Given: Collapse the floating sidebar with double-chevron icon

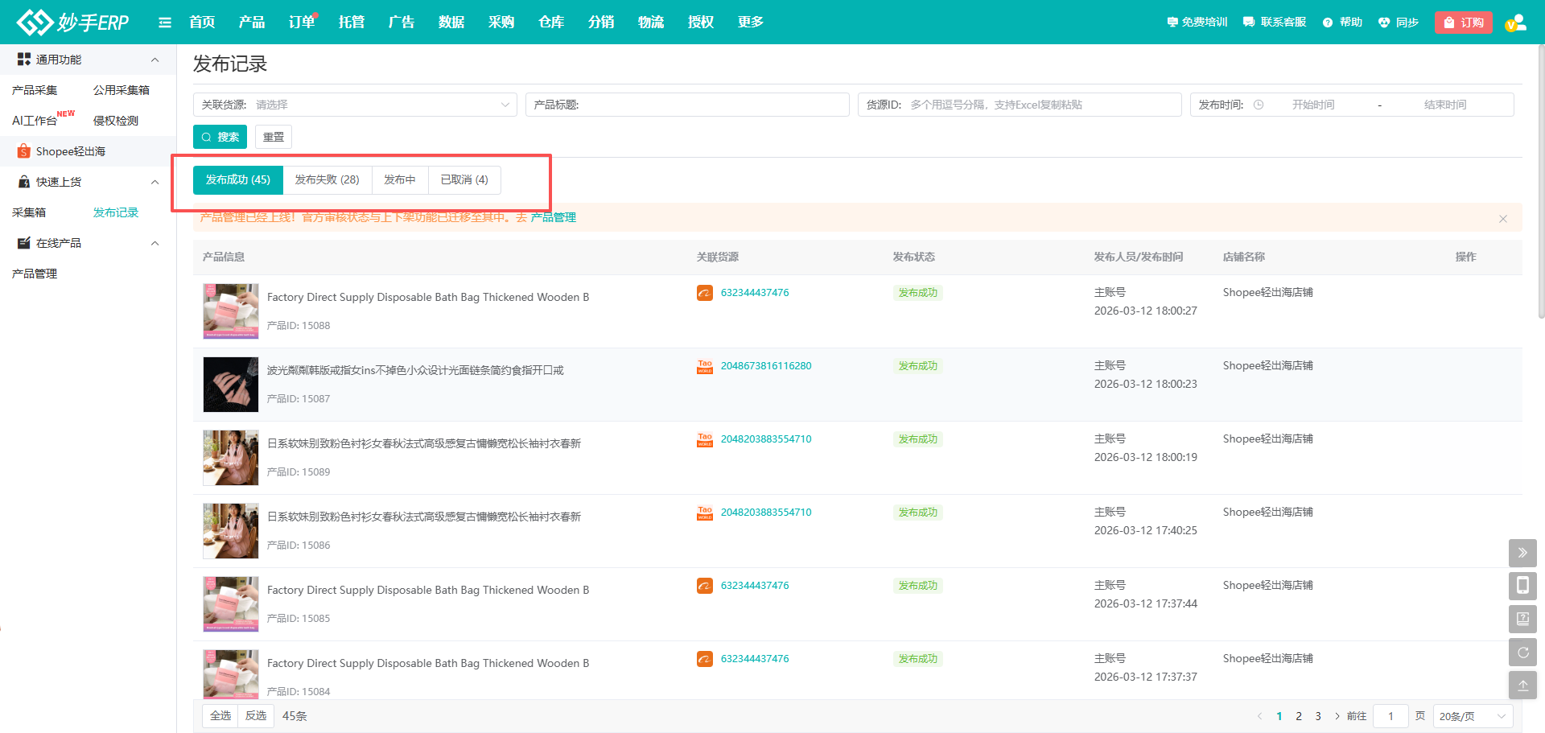Looking at the screenshot, I should pos(1522,553).
